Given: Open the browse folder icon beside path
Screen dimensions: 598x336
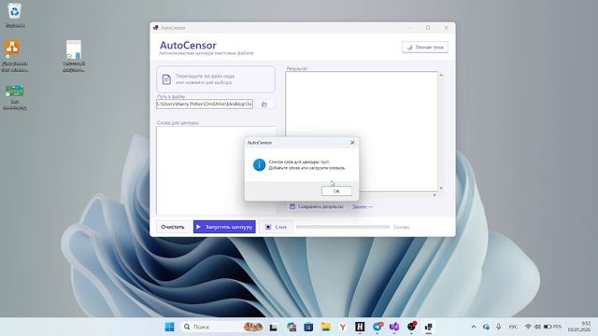Looking at the screenshot, I should pyautogui.click(x=264, y=104).
